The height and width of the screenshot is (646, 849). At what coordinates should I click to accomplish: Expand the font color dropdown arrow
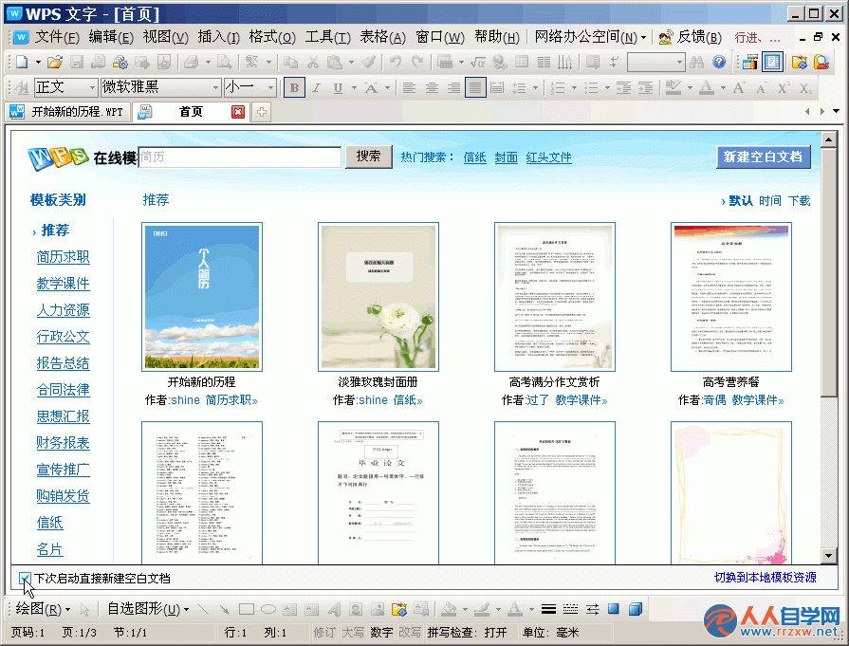(723, 87)
